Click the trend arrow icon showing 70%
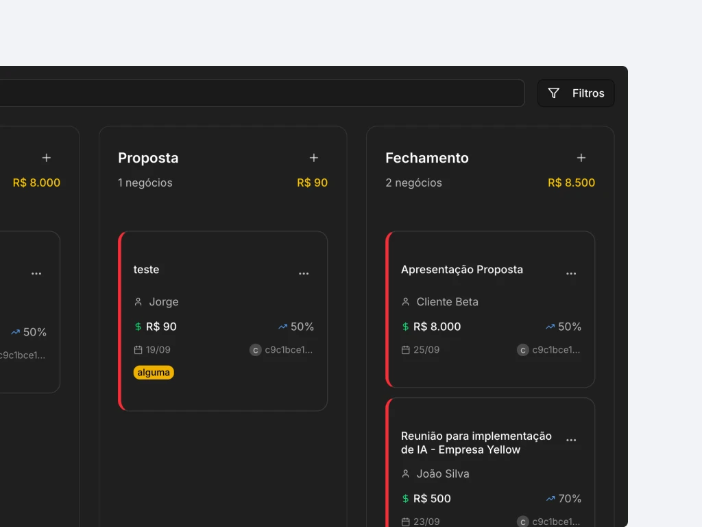The image size is (702, 527). point(550,499)
